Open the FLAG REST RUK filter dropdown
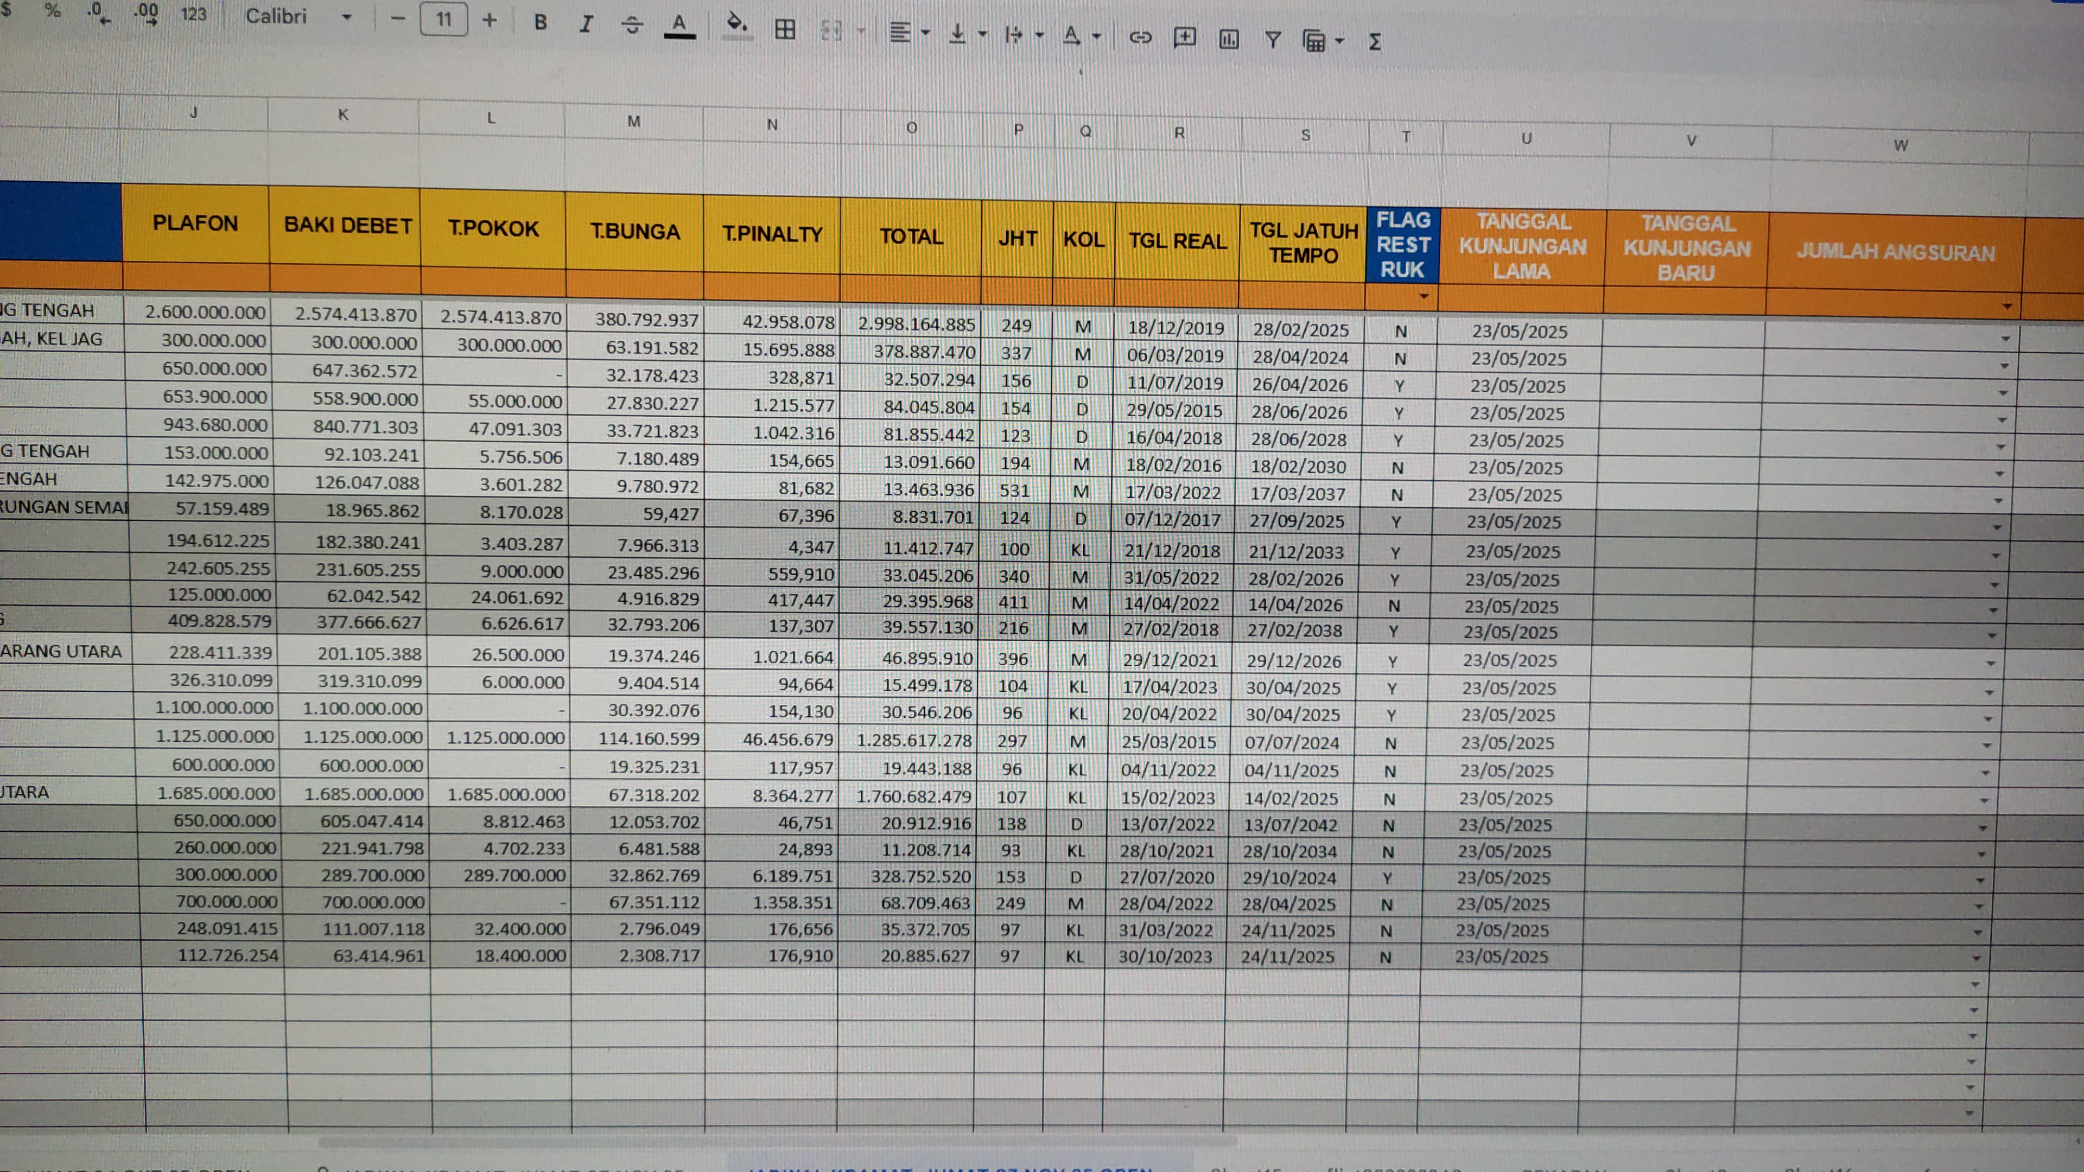This screenshot has height=1172, width=2084. pyautogui.click(x=1423, y=297)
